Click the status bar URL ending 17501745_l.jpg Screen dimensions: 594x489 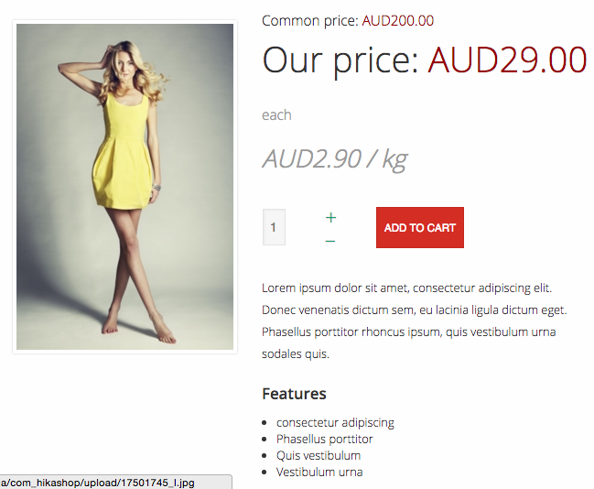coord(115,483)
